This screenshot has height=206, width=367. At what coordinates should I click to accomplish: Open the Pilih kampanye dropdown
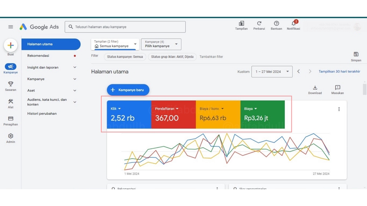[x=161, y=44]
